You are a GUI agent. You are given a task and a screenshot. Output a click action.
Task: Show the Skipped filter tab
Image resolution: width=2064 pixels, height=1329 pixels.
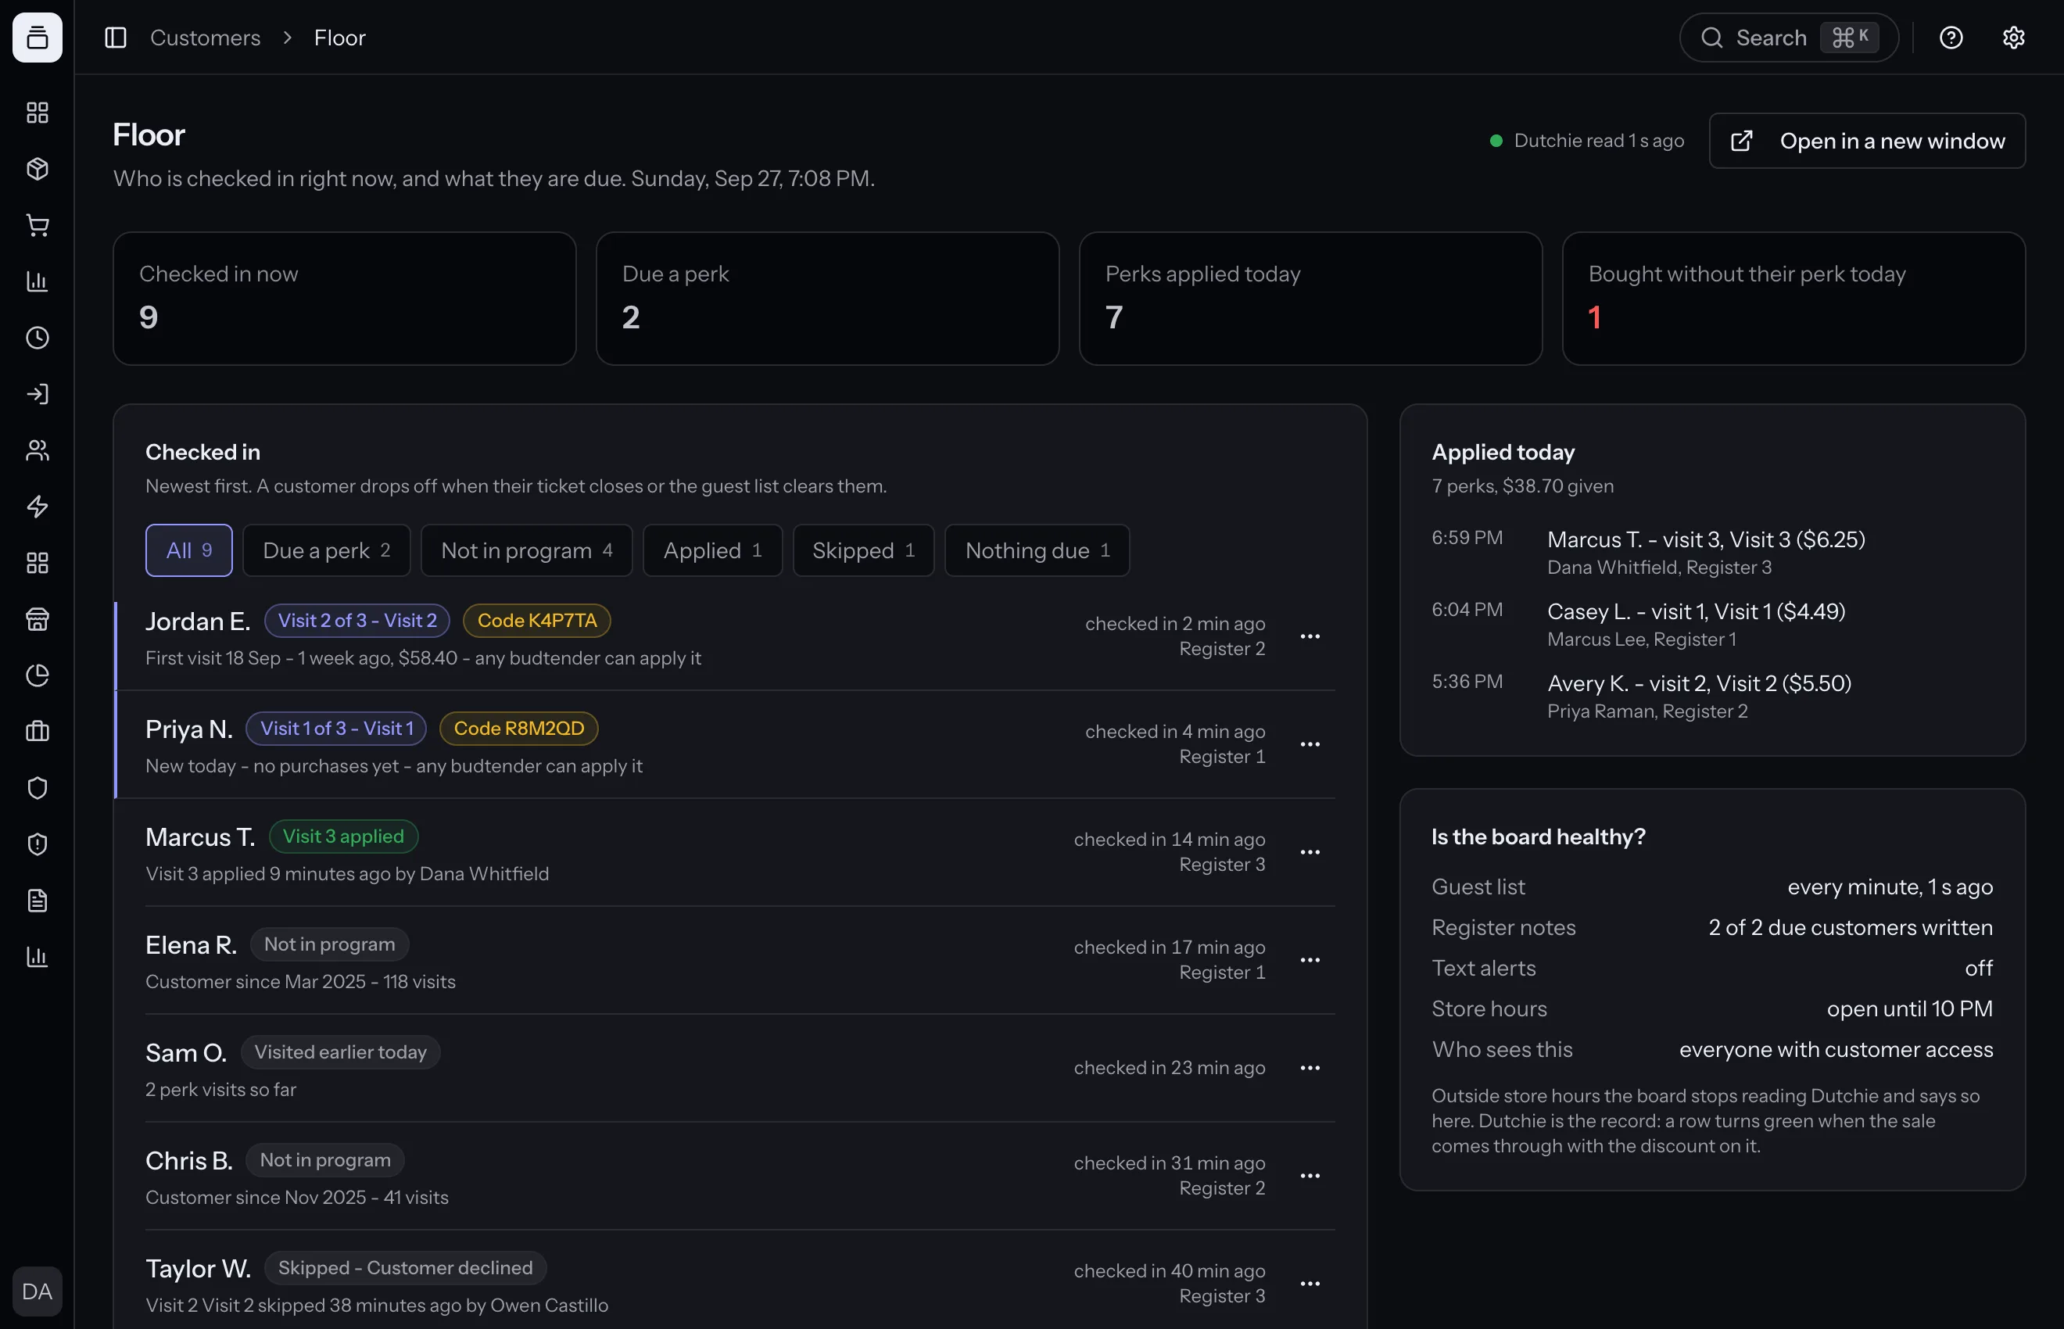[x=863, y=550]
